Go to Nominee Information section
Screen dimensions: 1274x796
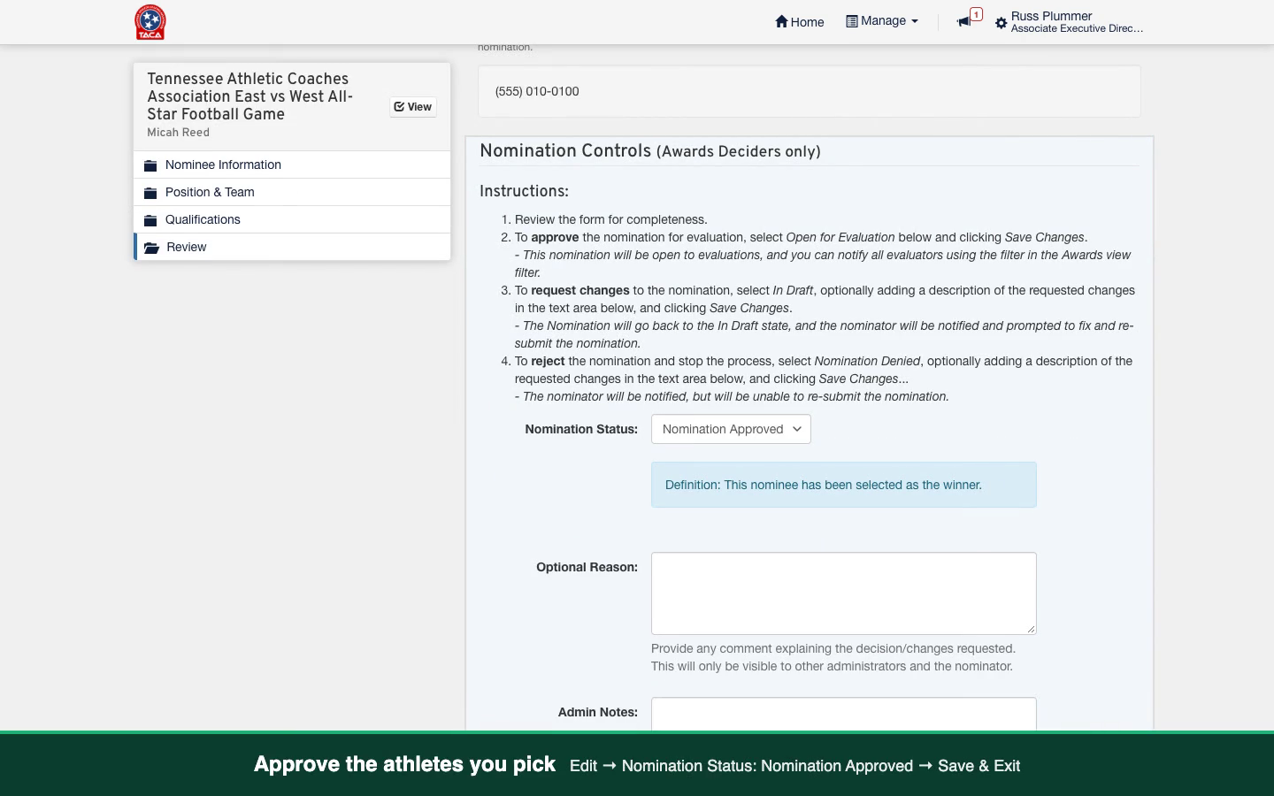point(292,165)
